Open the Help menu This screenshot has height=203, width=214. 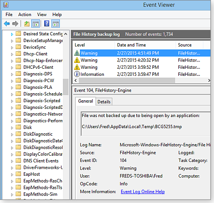click(57, 15)
